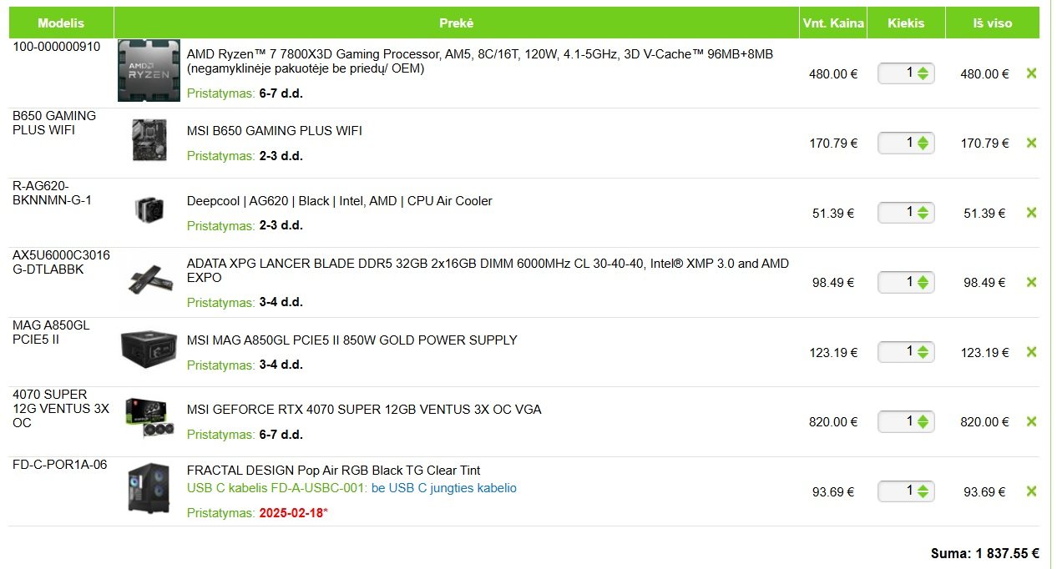Click the quantity stepper arrows for Ryzen 7800X3D

(x=923, y=73)
